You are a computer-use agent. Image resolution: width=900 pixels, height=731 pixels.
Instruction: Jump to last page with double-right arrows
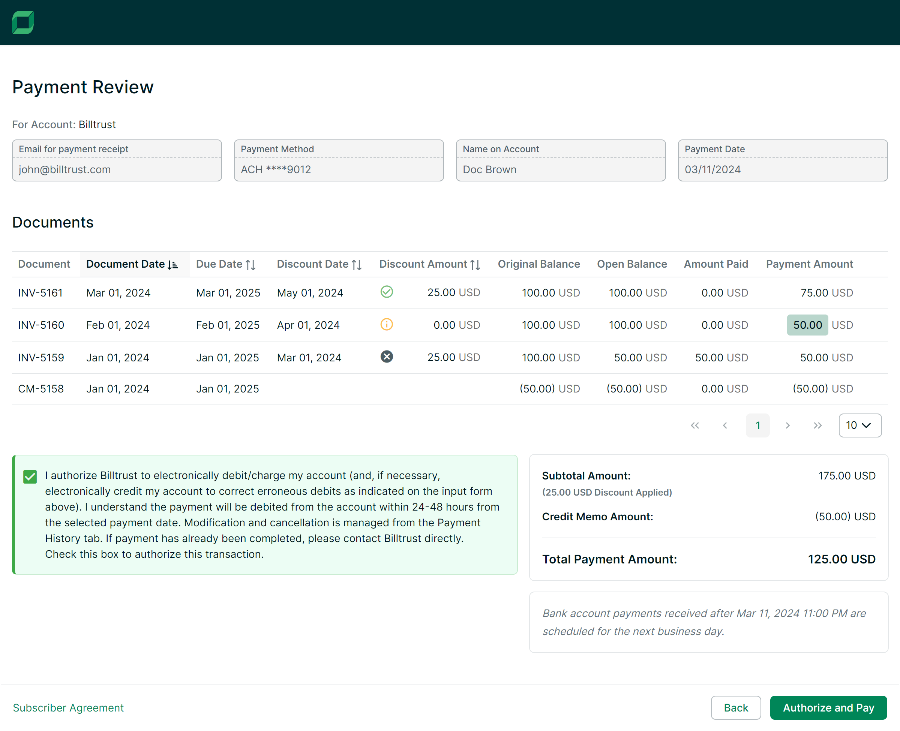[817, 425]
